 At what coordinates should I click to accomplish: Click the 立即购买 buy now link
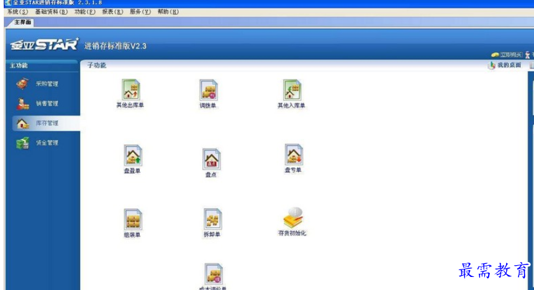click(x=511, y=55)
